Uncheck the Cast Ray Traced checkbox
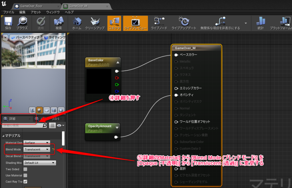 (x=25, y=181)
